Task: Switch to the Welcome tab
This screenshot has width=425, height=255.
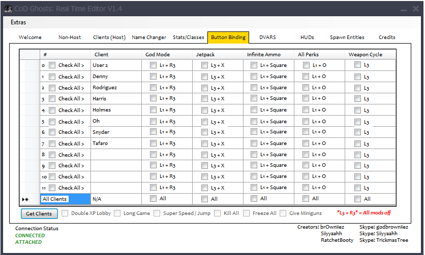Action: click(x=30, y=38)
